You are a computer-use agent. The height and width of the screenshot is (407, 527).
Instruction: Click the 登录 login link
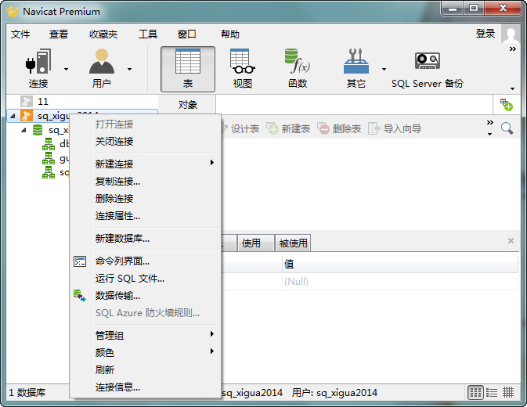[485, 34]
